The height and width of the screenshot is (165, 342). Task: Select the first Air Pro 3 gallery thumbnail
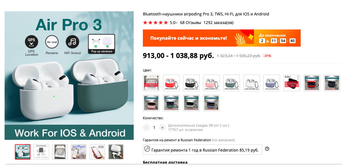[x=23, y=152]
